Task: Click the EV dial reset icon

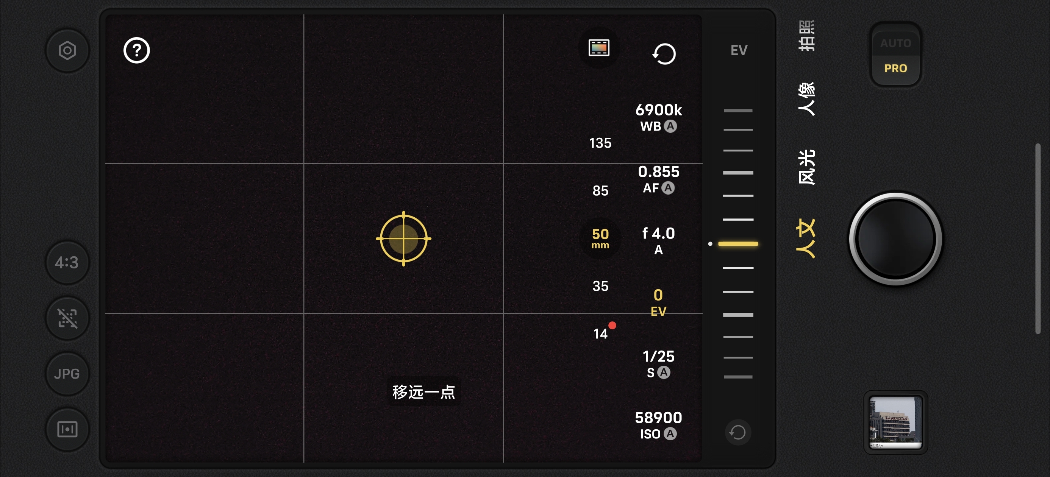Action: (738, 432)
